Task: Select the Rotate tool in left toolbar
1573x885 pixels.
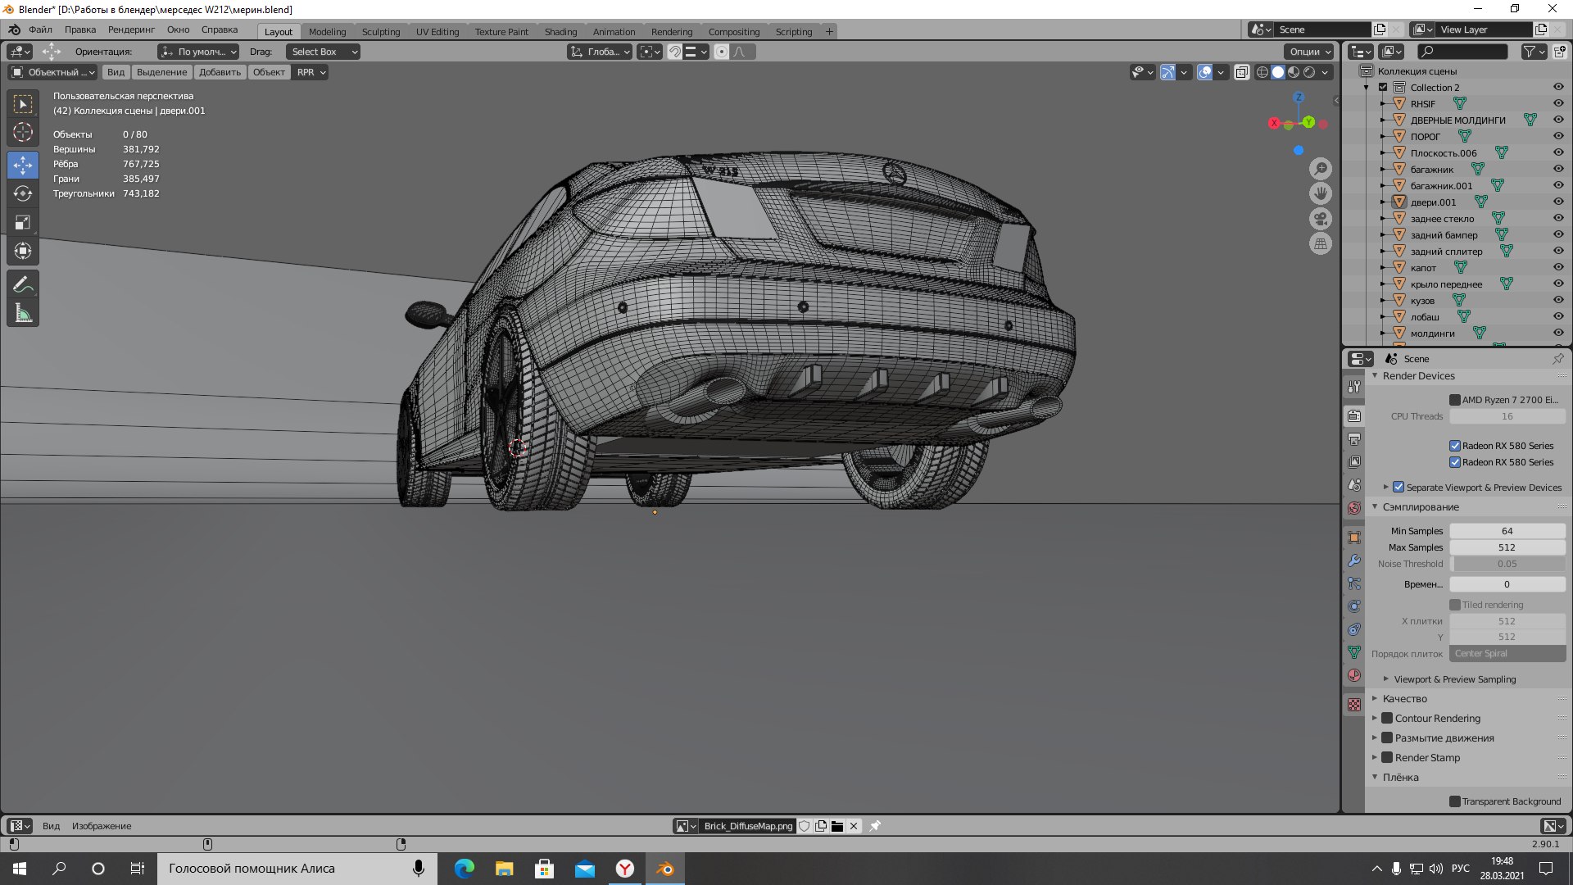Action: (x=23, y=193)
